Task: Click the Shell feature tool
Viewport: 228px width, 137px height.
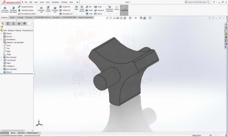Action: point(89,14)
